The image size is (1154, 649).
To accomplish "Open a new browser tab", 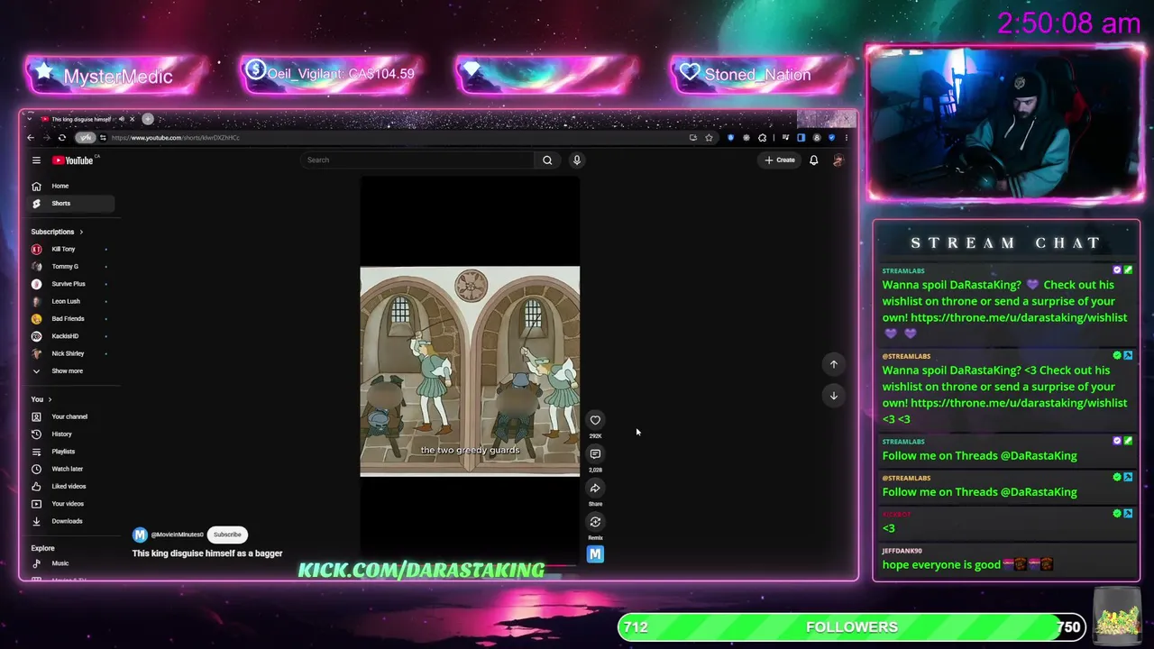I will (148, 119).
